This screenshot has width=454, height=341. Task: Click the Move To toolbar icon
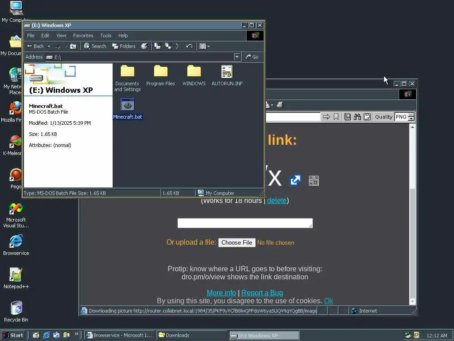click(157, 46)
